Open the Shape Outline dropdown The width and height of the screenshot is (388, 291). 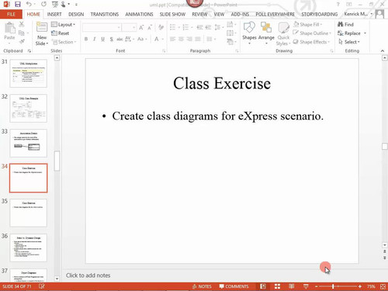click(312, 33)
